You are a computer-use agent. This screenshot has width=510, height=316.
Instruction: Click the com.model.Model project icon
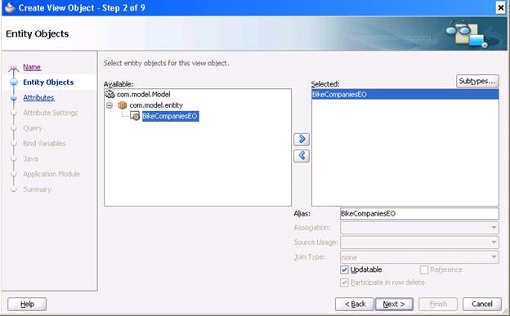click(110, 94)
